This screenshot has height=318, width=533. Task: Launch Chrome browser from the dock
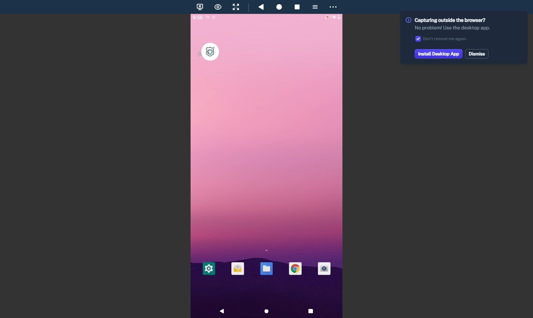tap(295, 269)
